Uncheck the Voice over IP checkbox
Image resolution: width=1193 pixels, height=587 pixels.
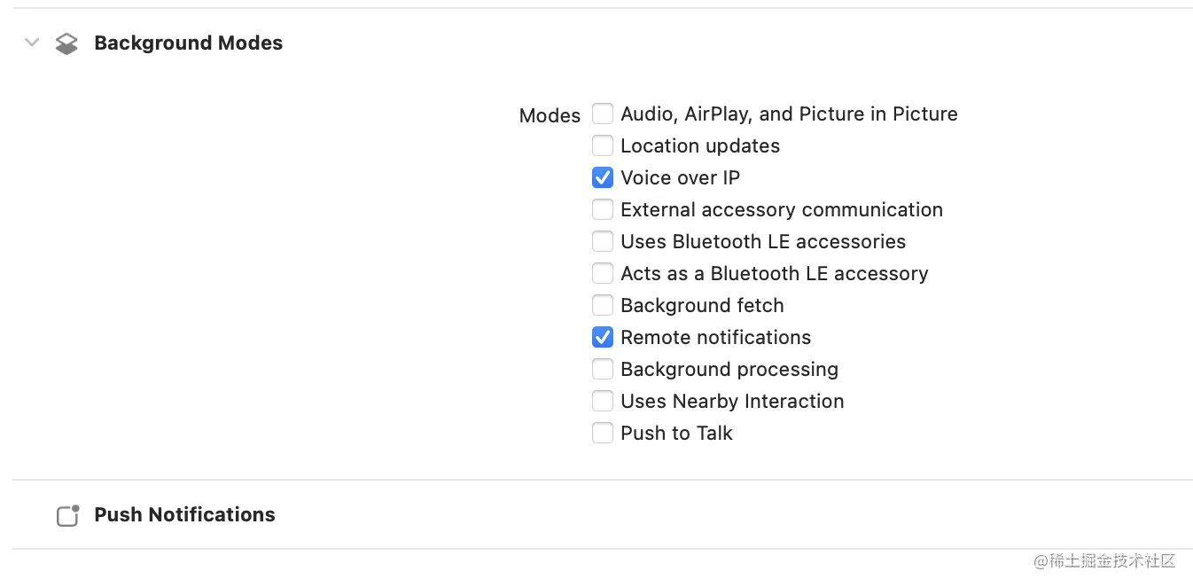(x=603, y=177)
